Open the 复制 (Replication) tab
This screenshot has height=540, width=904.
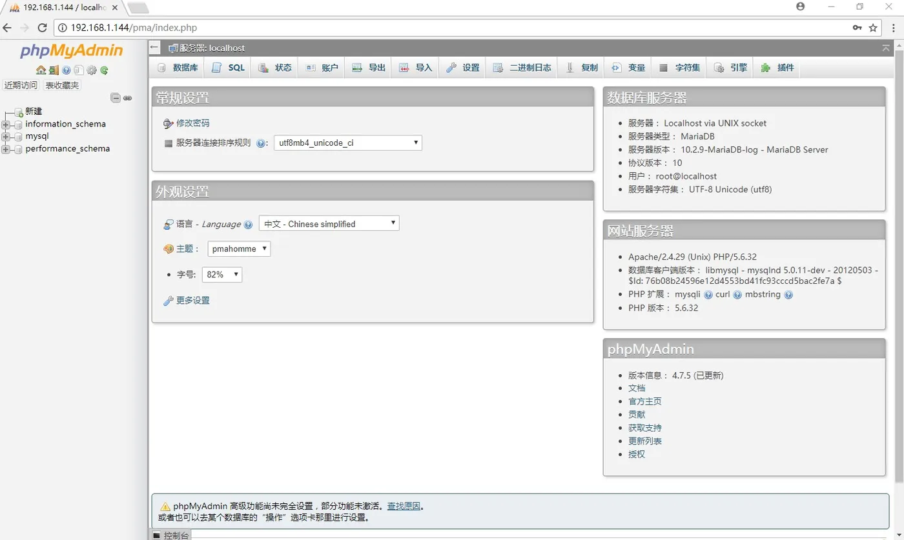coord(582,68)
